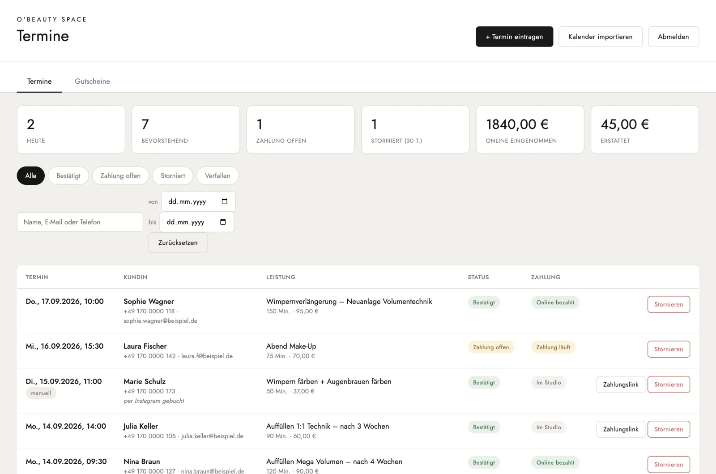Click customer name 'Sophie Wagner'
Screen dimensions: 716x474
[149, 302]
